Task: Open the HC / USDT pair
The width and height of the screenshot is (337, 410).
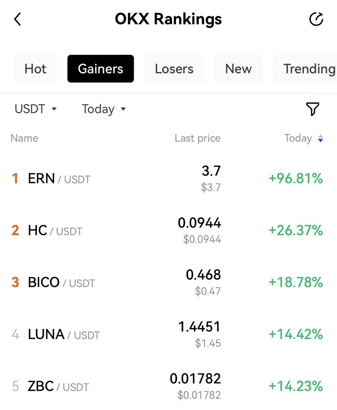Action: (x=168, y=230)
